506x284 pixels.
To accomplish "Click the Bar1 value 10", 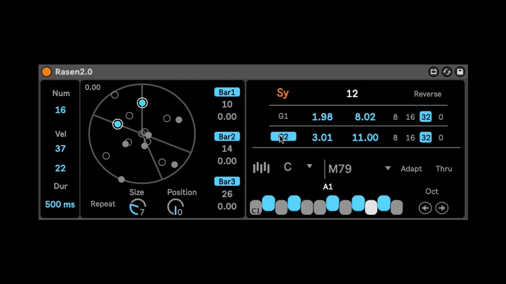I will tap(227, 105).
